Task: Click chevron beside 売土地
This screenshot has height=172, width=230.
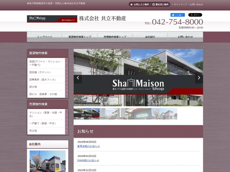Action: click(x=66, y=131)
